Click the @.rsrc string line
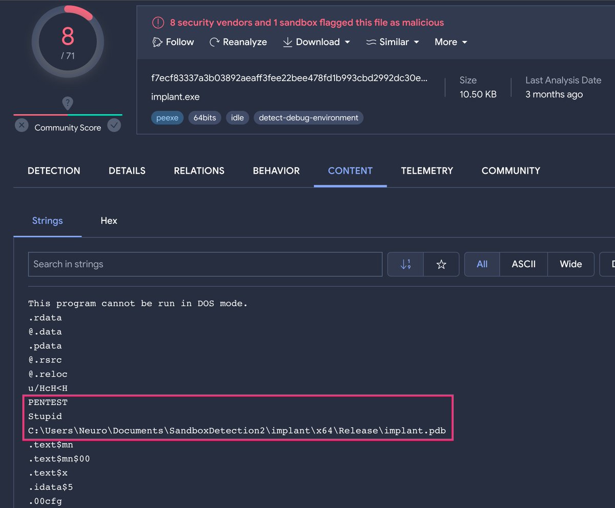 [x=45, y=360]
